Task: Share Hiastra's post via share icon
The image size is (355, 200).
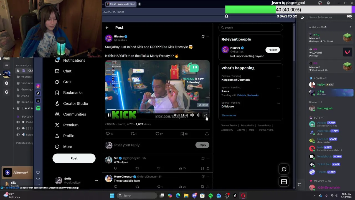Action: tap(207, 134)
